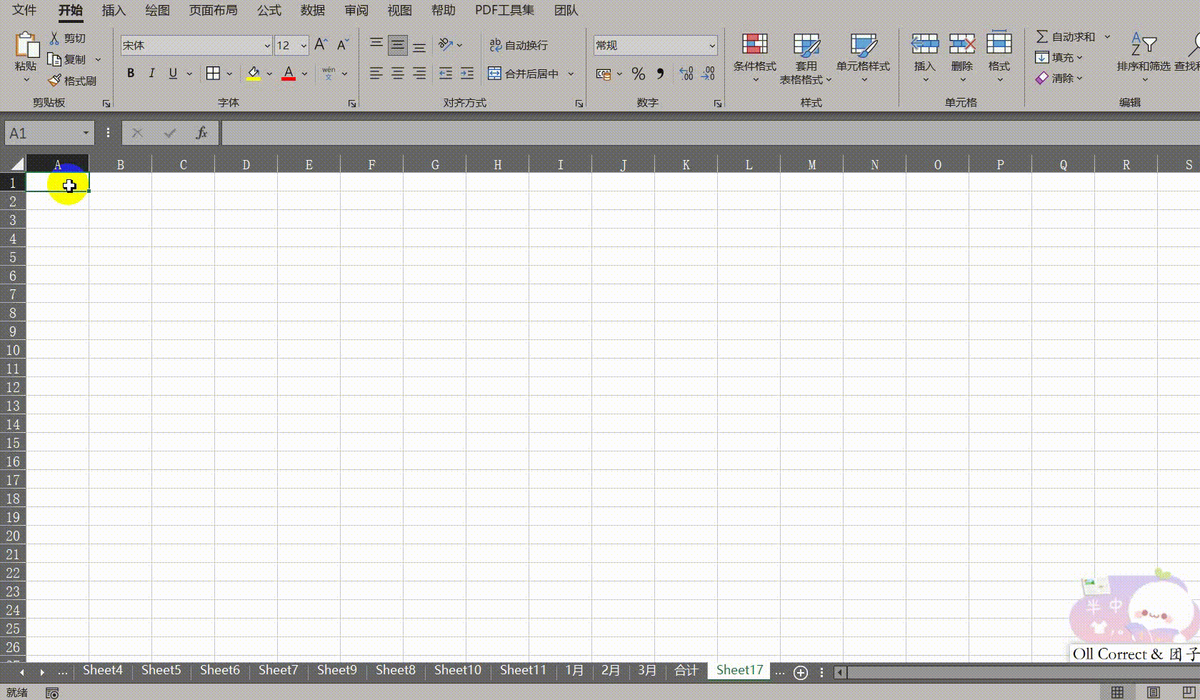Open Format as Table gallery

point(806,57)
